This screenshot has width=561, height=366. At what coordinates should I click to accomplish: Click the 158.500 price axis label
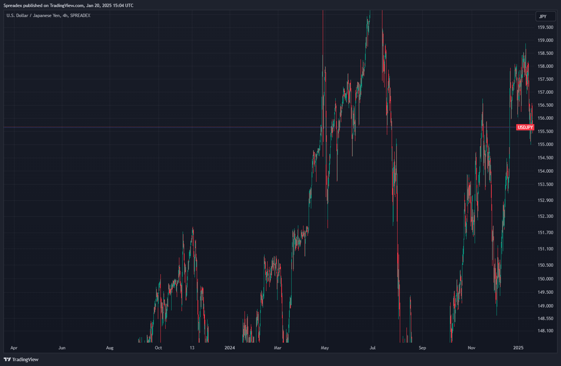tap(545, 53)
